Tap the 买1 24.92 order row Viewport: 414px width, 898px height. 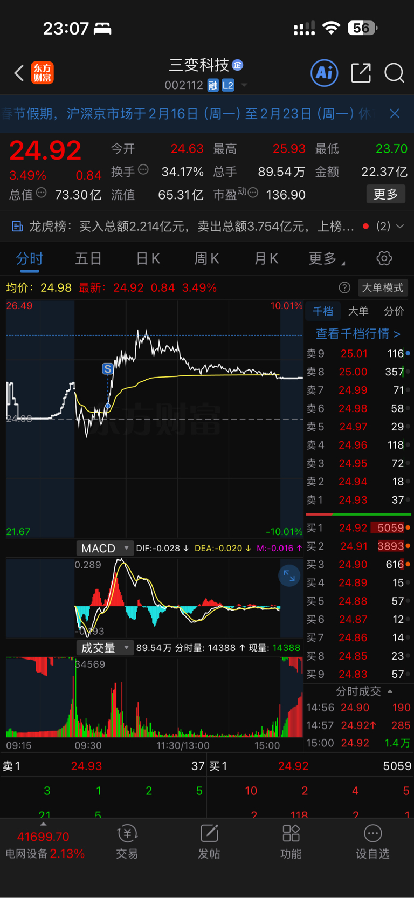[358, 528]
